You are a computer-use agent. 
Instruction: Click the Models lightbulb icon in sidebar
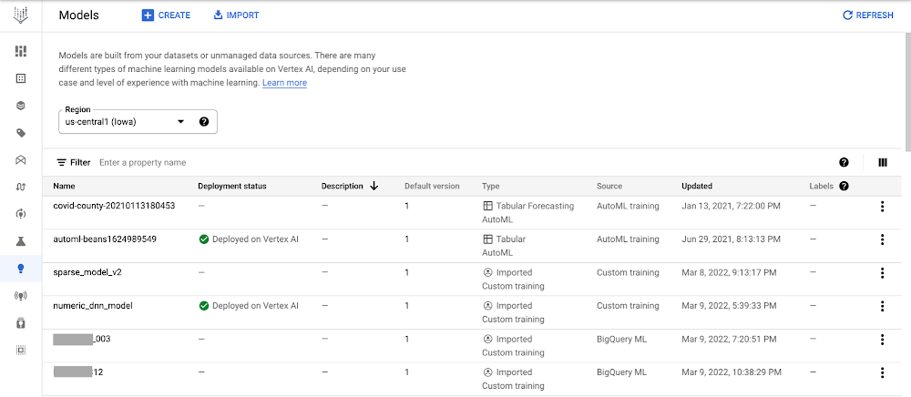click(x=21, y=269)
